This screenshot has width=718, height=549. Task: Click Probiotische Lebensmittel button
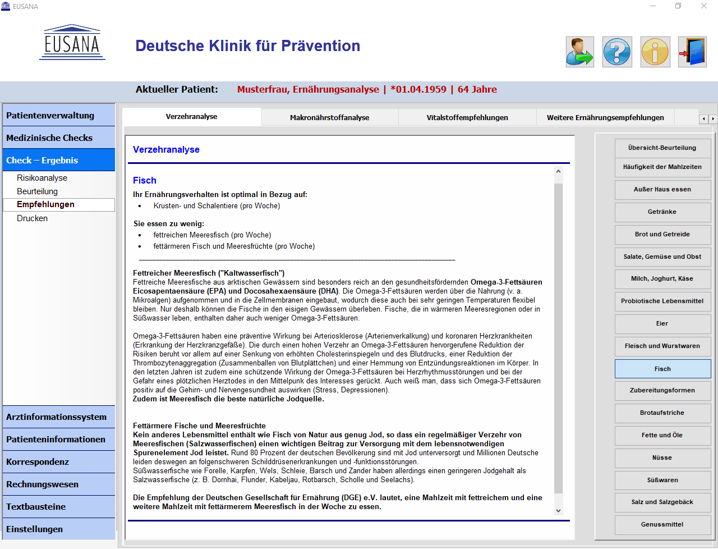point(662,301)
